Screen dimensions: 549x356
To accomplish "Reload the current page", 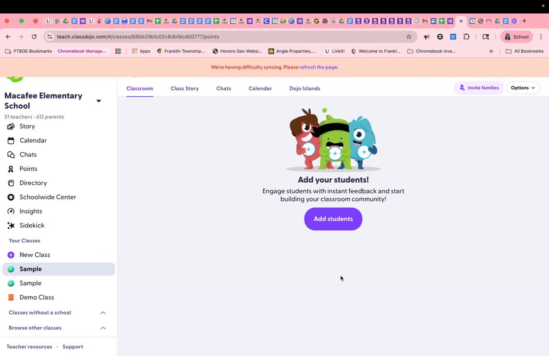I will pyautogui.click(x=34, y=37).
